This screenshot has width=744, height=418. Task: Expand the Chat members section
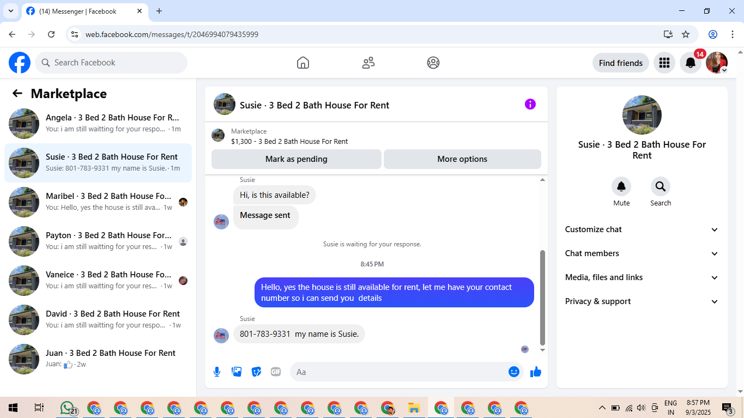point(642,253)
